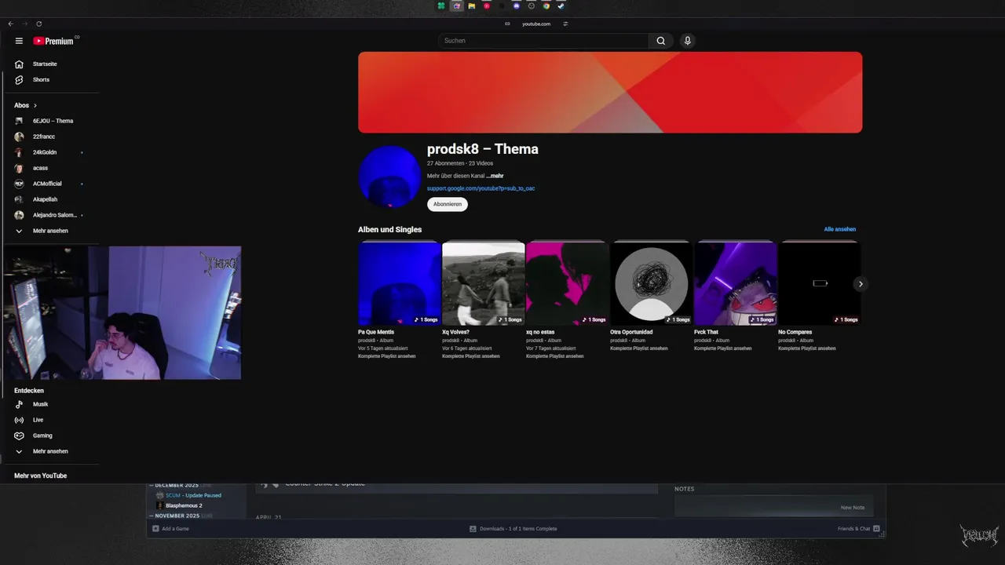Open the green clover app in dock
Viewport: 1005px width, 565px height.
(442, 5)
